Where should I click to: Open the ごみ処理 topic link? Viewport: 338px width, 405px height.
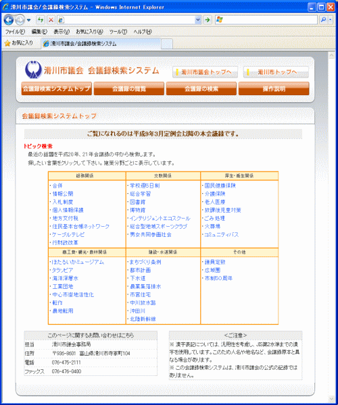tap(215, 218)
